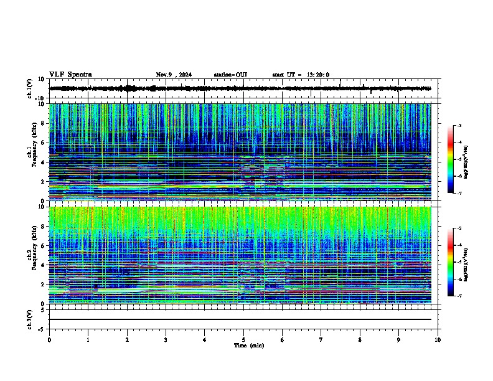The height and width of the screenshot is (381, 493).
Task: Click the 'ch.3(V)' axis label
Action: click(x=30, y=319)
